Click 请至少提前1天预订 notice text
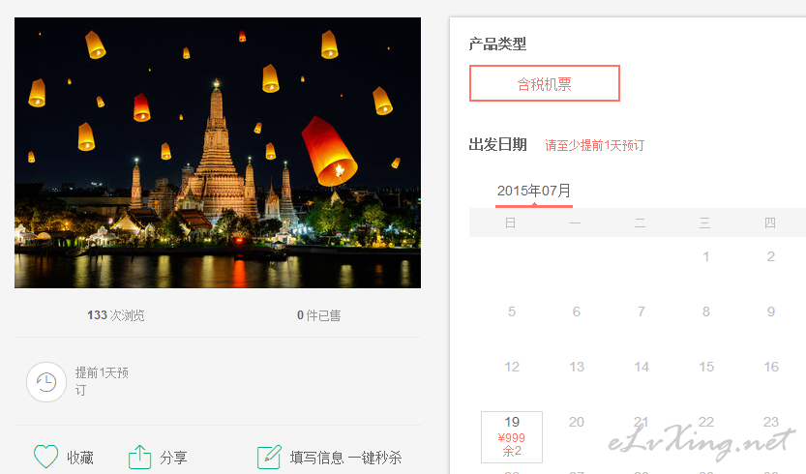Viewport: 806px width, 474px height. (x=594, y=145)
